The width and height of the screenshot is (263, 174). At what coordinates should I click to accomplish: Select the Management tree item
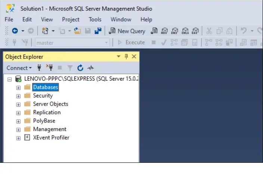[x=50, y=129]
